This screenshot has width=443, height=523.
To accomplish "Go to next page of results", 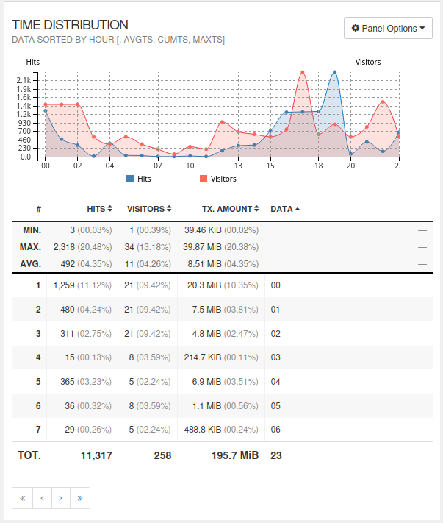I will point(60,498).
